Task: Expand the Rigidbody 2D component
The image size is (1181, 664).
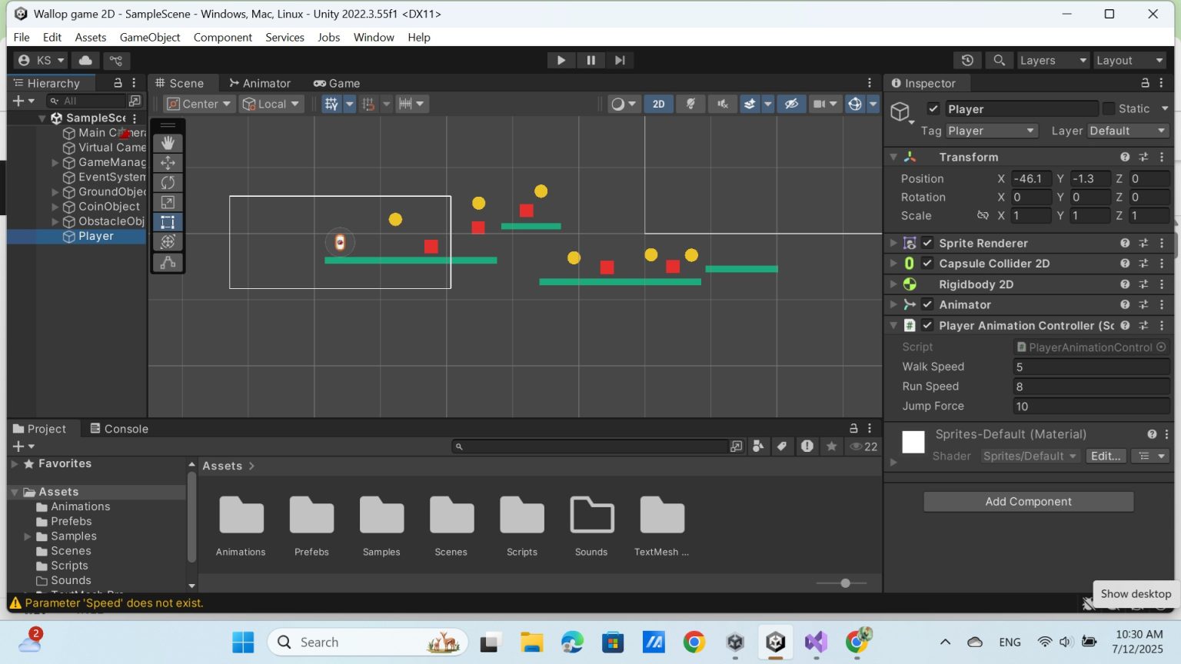Action: tap(893, 284)
